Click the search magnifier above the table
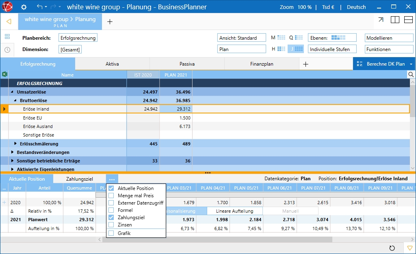Screen dimensions: 416x254 [411, 75]
